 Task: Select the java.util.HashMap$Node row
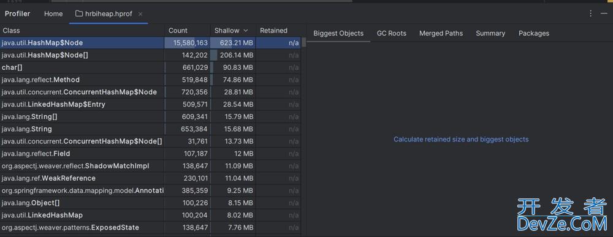(x=151, y=43)
